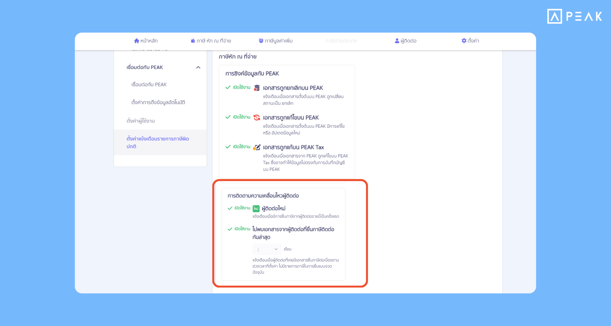This screenshot has width=611, height=326.
Task: Click description starting แจ้งเตือนเมื่อผู้ติดต่อที่เคยมีเอกสาร
Action: 296,266
